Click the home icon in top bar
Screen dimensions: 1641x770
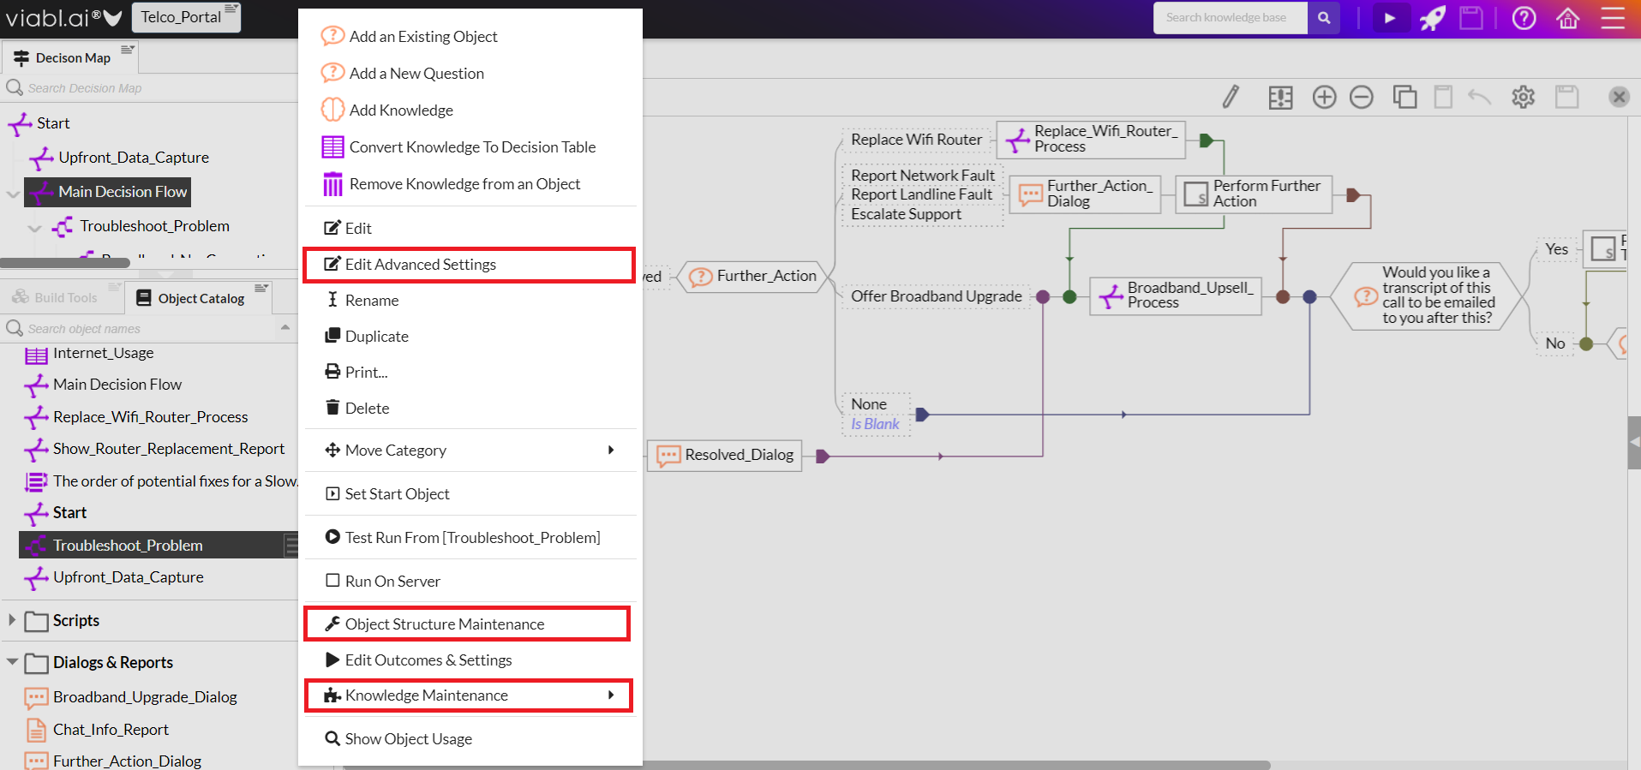click(x=1568, y=18)
